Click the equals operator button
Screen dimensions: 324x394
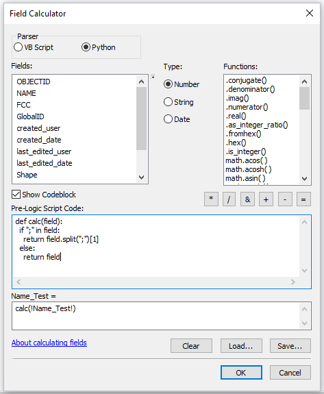pyautogui.click(x=303, y=199)
